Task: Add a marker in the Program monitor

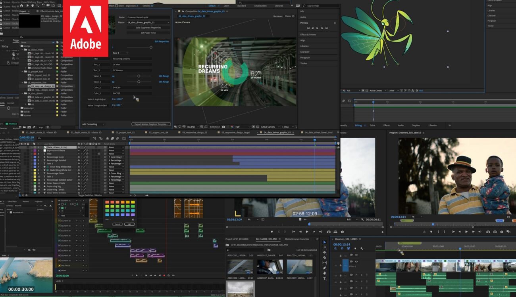Action: [x=431, y=232]
